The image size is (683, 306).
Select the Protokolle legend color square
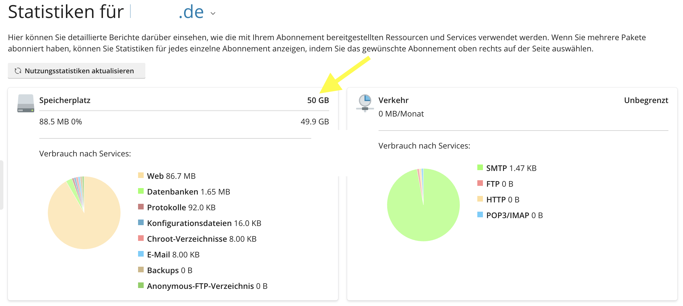click(141, 207)
